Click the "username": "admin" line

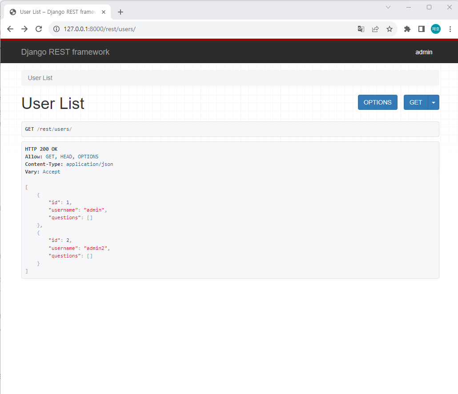78,210
